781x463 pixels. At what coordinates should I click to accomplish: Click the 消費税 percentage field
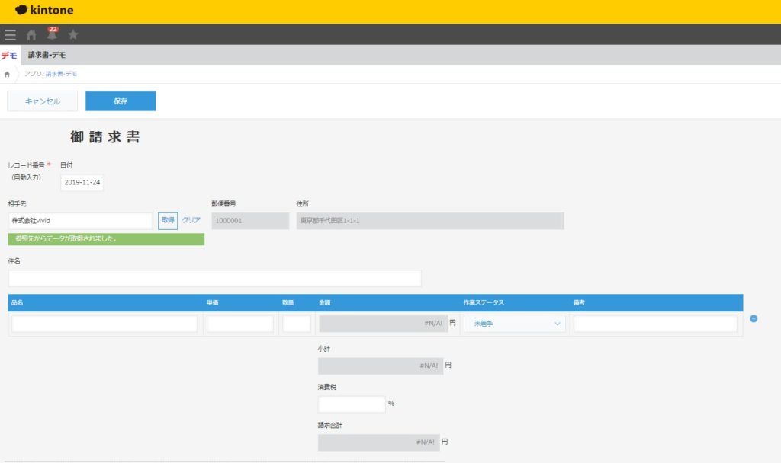pos(352,404)
